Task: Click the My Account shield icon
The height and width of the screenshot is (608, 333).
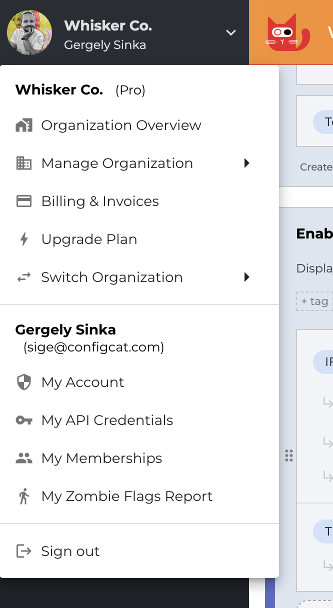Action: (x=24, y=382)
